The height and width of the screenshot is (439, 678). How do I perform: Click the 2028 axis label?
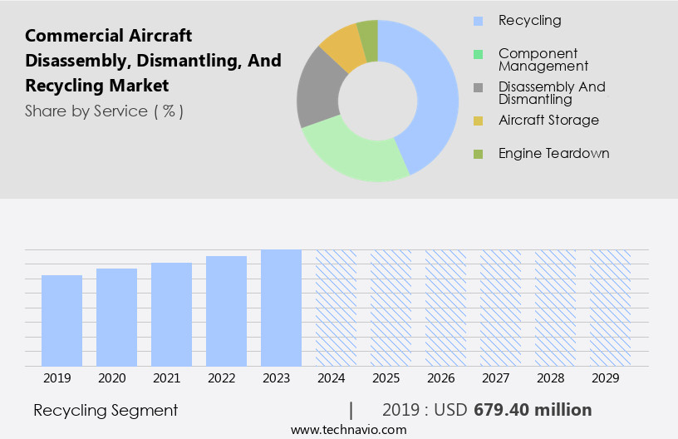[x=551, y=378]
